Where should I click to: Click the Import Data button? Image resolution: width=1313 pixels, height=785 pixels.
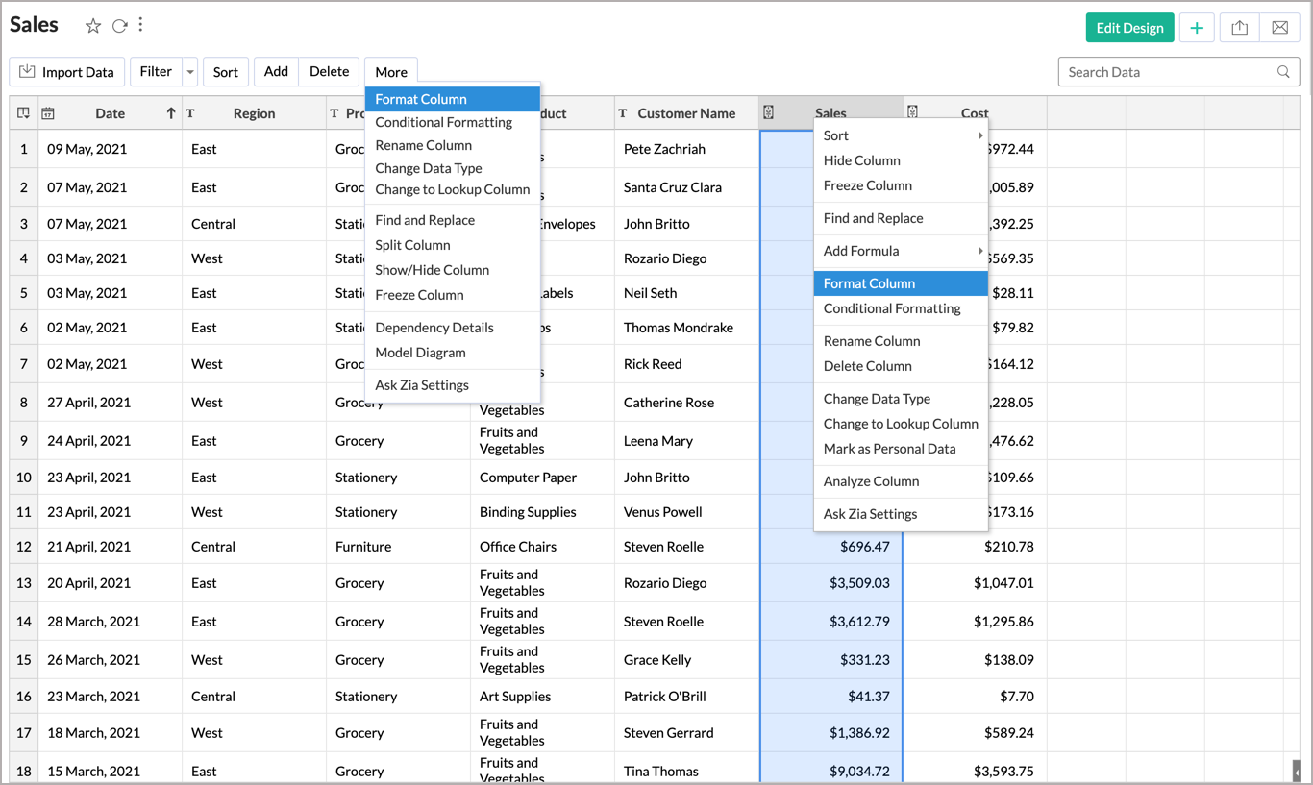pos(66,72)
